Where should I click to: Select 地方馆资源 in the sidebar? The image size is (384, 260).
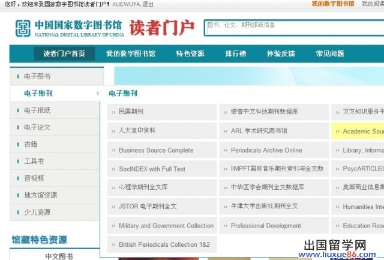pos(55,195)
